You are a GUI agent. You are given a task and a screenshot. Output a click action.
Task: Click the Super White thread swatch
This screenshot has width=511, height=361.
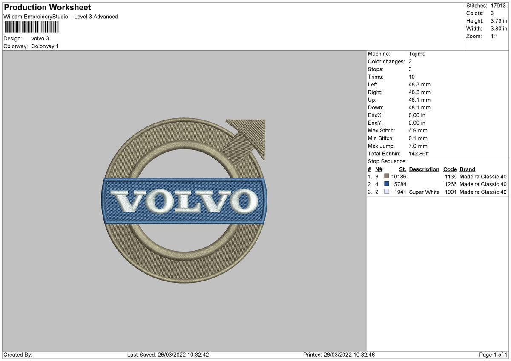(385, 192)
